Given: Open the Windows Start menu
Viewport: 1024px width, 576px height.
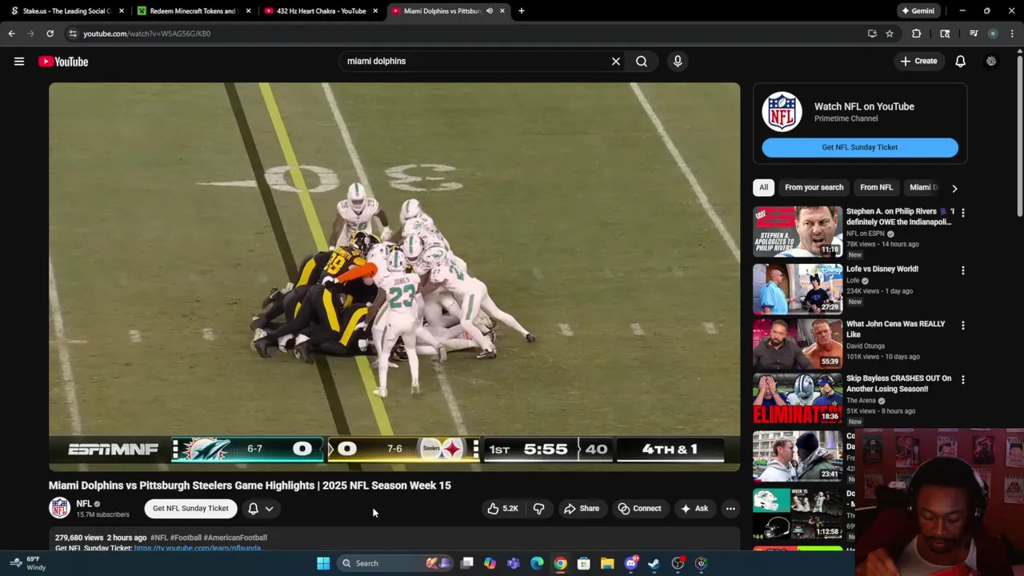Looking at the screenshot, I should 323,563.
